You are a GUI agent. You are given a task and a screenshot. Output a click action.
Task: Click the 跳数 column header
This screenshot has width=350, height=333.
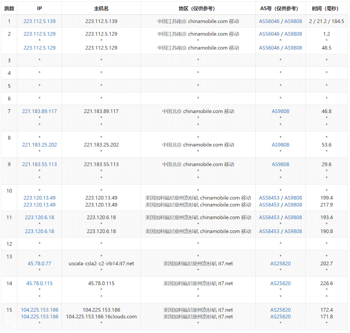9,9
